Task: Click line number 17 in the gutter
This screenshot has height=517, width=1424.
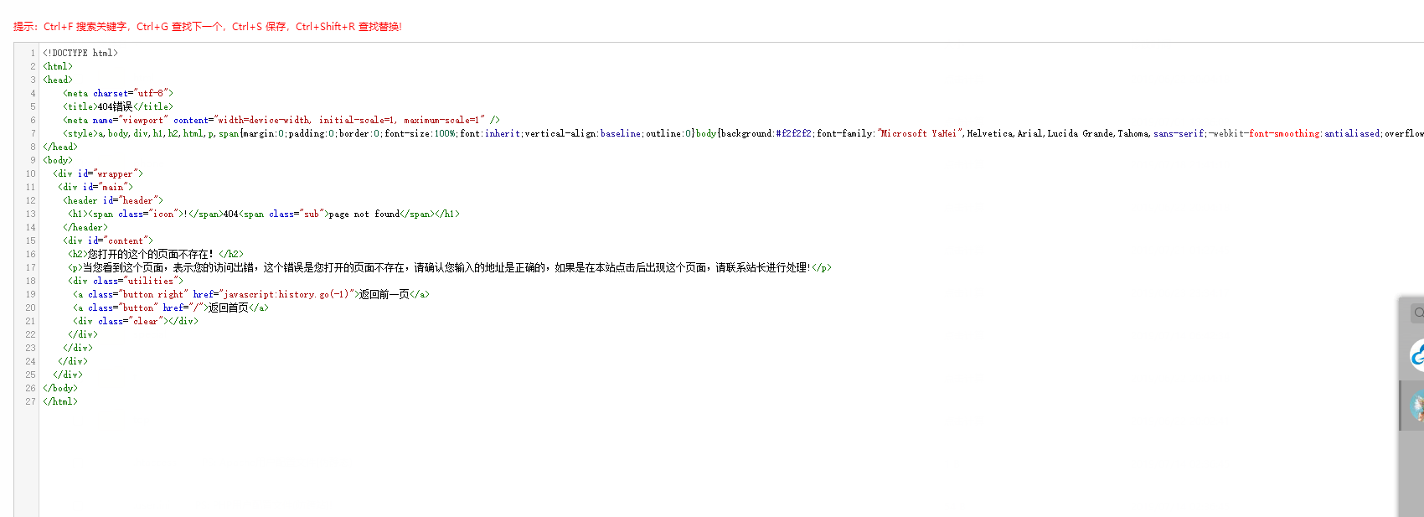Action: coord(30,267)
